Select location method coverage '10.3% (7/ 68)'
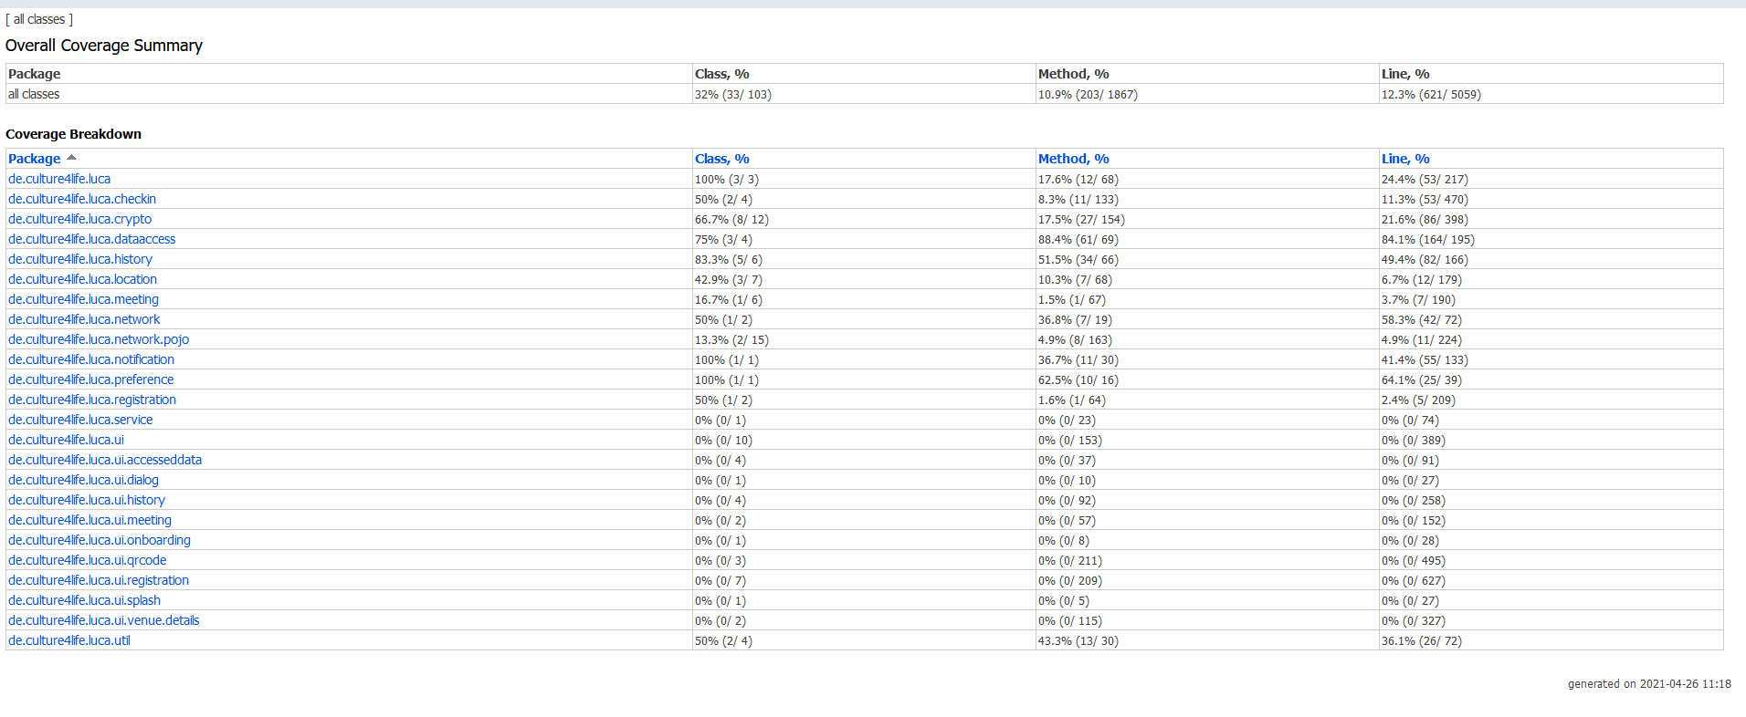 1075,279
